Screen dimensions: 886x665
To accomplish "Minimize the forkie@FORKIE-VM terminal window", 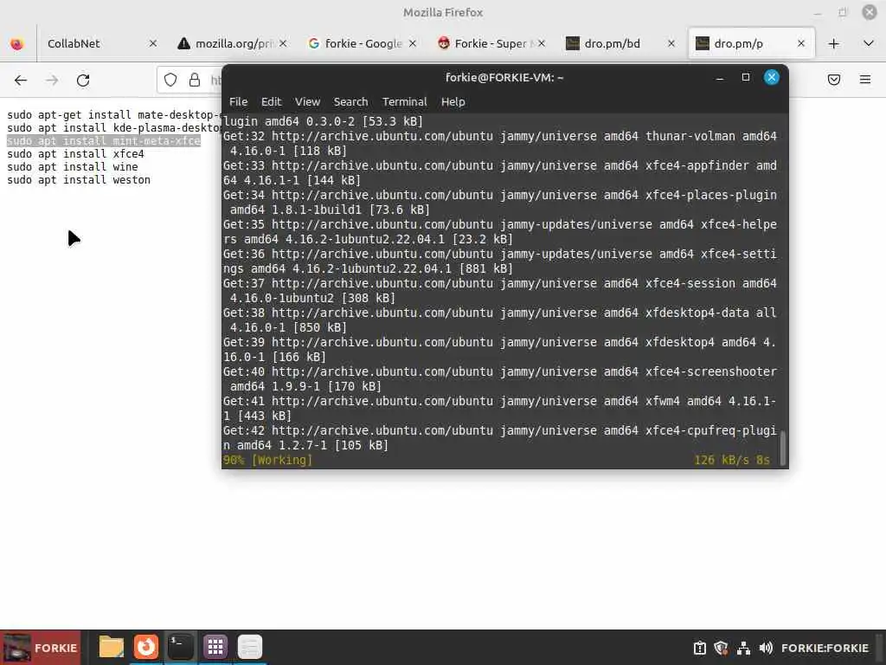I will pyautogui.click(x=719, y=78).
